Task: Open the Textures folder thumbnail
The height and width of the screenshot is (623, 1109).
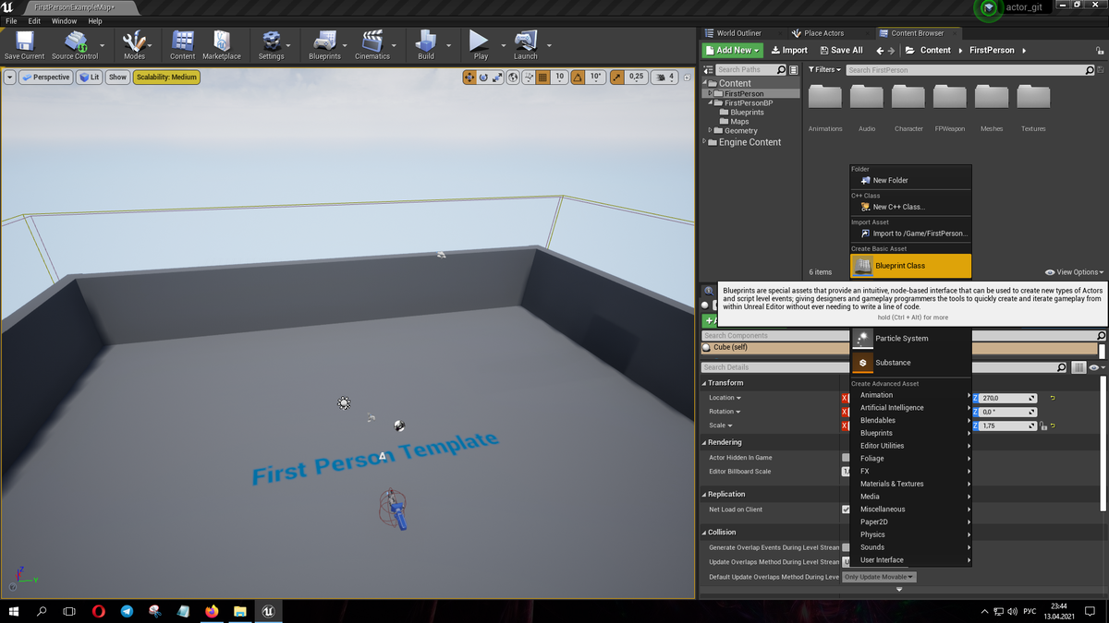Action: pyautogui.click(x=1033, y=108)
